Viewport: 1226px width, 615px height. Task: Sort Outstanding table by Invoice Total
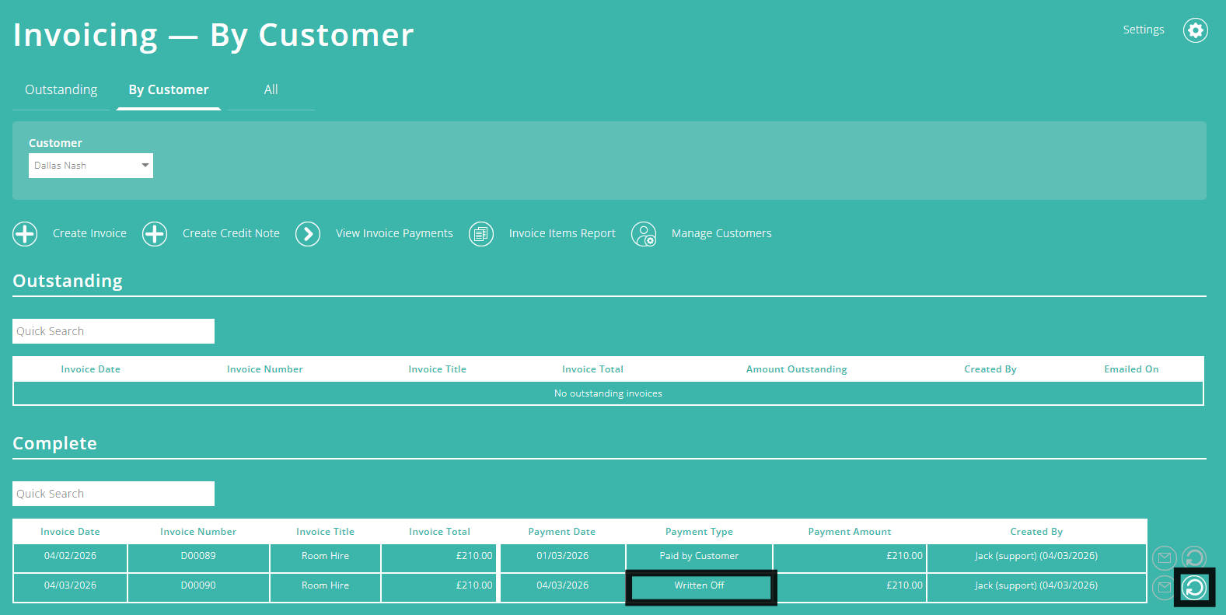point(593,369)
